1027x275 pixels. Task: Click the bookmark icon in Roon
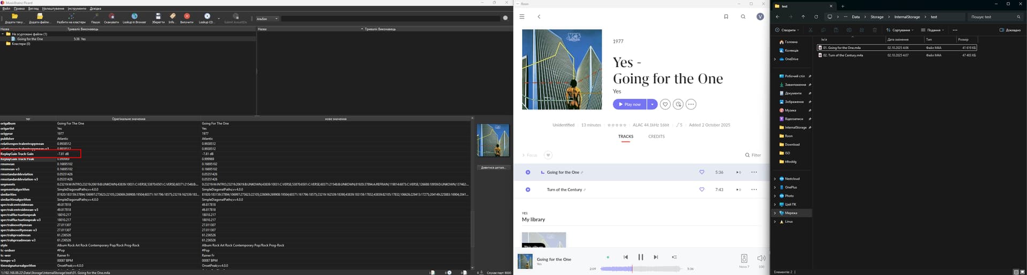726,17
